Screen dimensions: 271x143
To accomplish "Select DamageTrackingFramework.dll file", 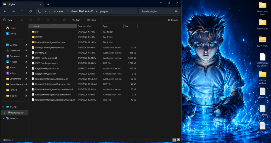I will point(48,48).
